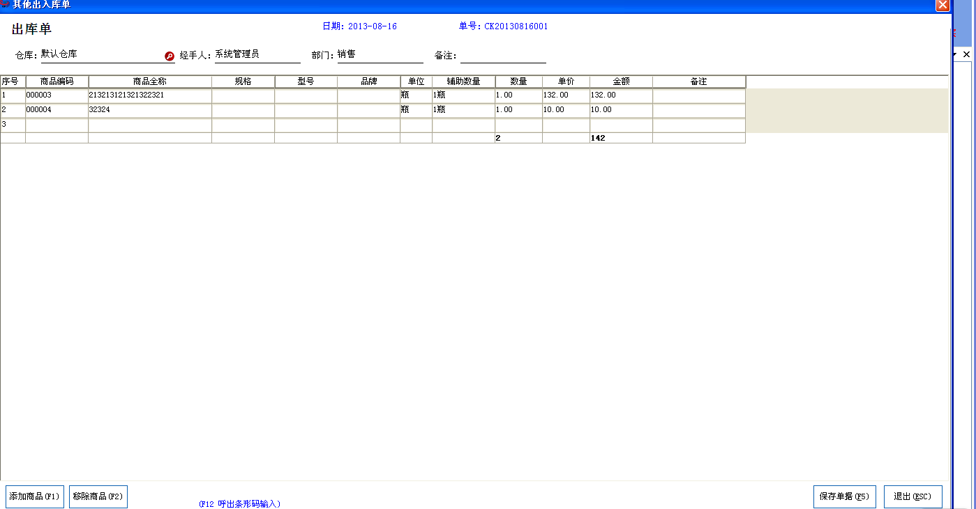
Task: Close the 其他出入库单 window
Action: point(943,5)
